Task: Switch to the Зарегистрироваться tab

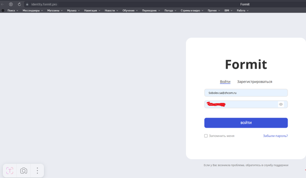Action: coord(255,82)
